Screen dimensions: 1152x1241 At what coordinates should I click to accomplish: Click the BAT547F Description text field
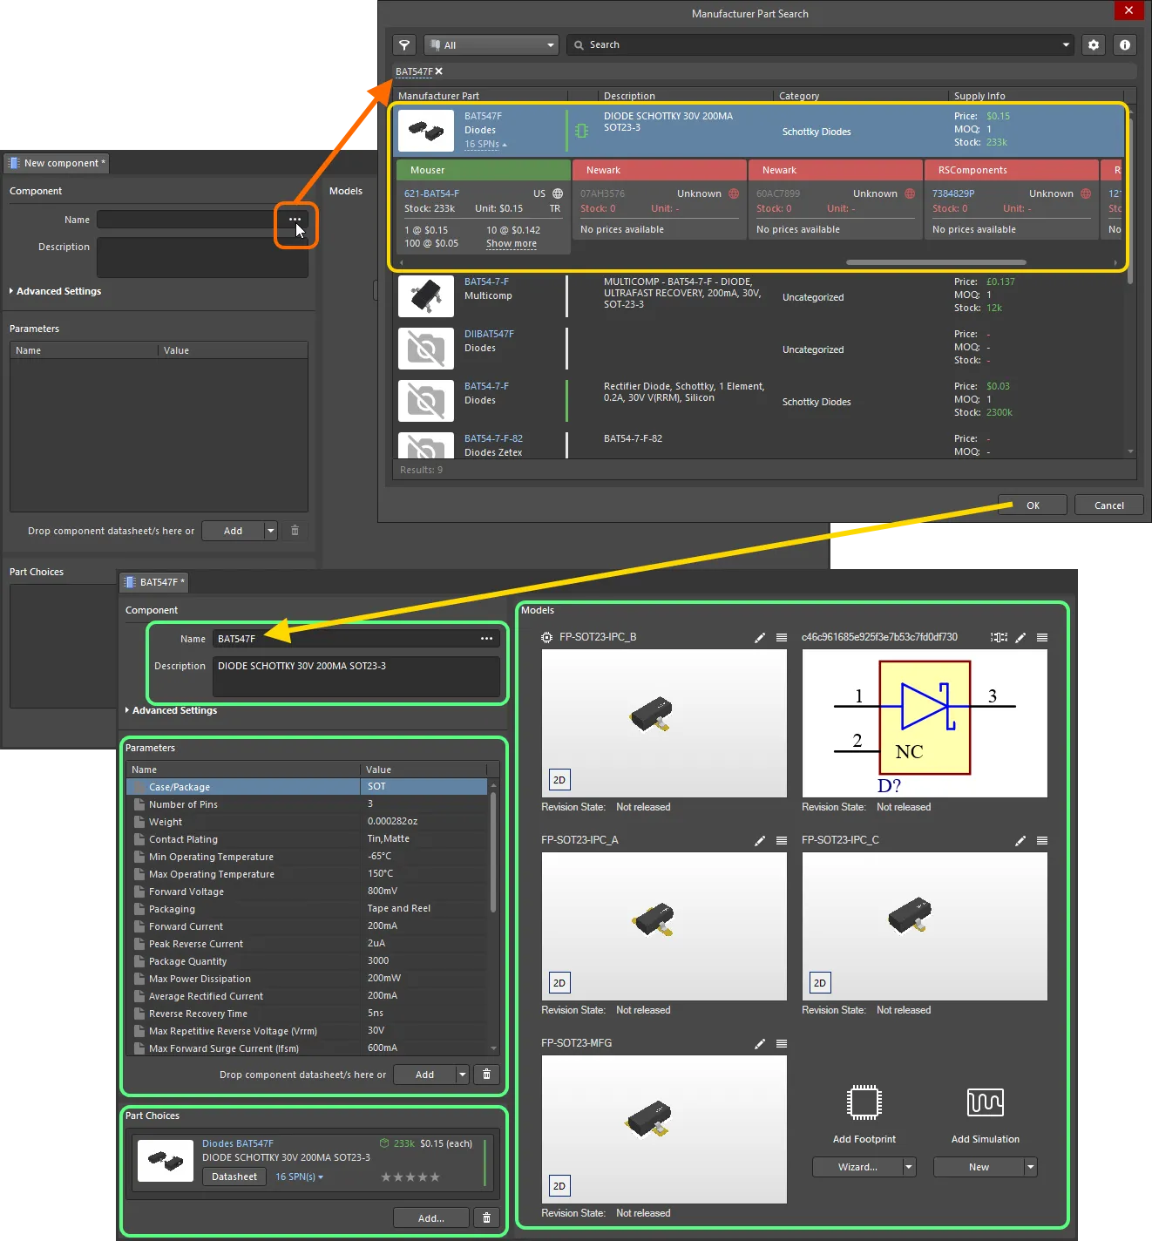pos(356,676)
